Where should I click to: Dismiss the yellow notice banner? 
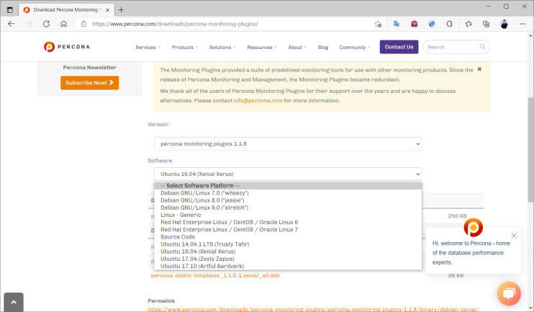pos(479,69)
